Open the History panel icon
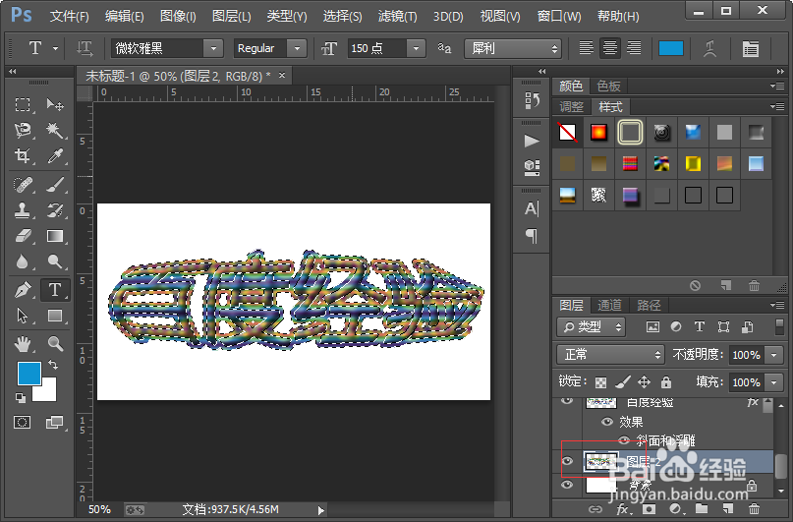The height and width of the screenshot is (522, 793). click(532, 100)
